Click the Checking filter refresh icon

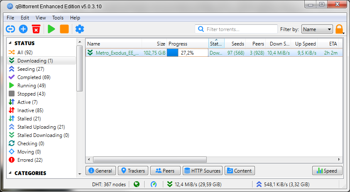pyautogui.click(x=12, y=143)
